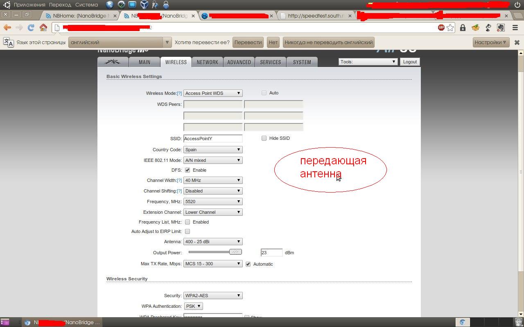Click the round green-arrow launcher icon
524x327 pixels.
pyautogui.click(x=121, y=5)
